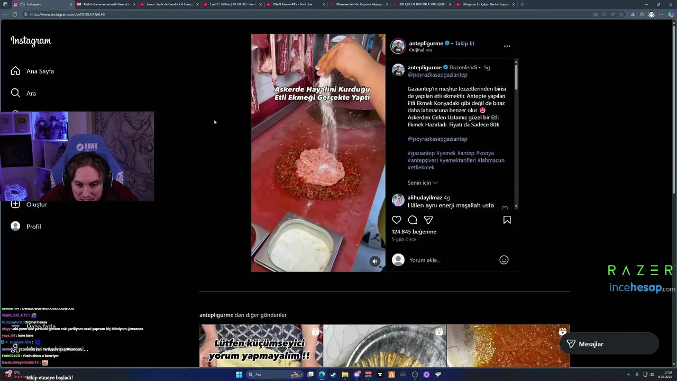Switch to the Limon Tayfa browser tab
The width and height of the screenshot is (677, 381).
tap(169, 4)
